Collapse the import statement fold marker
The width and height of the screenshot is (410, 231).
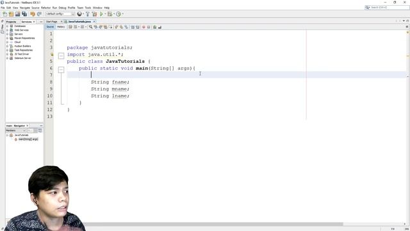coord(61,56)
